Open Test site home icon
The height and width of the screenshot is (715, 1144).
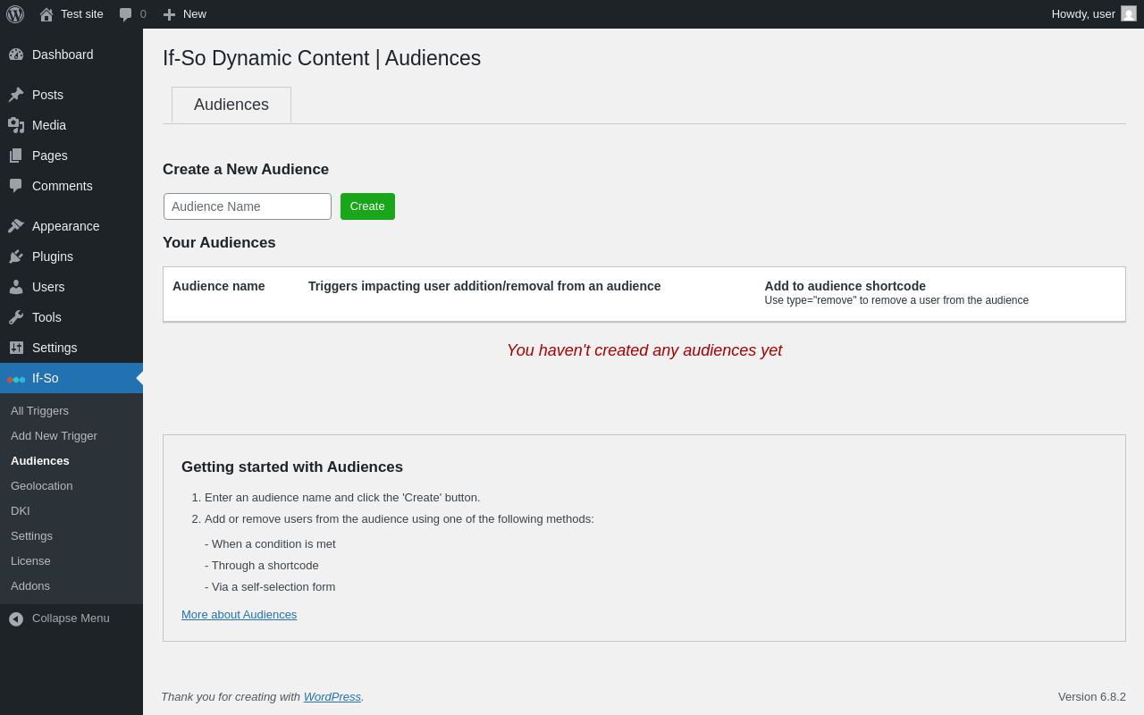[46, 14]
